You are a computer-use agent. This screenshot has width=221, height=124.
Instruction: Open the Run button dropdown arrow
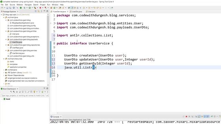point(32,8)
